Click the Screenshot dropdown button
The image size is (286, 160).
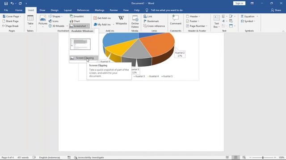pyautogui.click(x=80, y=26)
